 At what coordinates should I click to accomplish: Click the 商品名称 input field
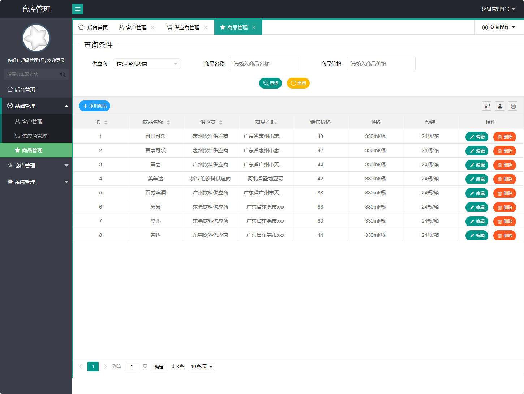(264, 64)
